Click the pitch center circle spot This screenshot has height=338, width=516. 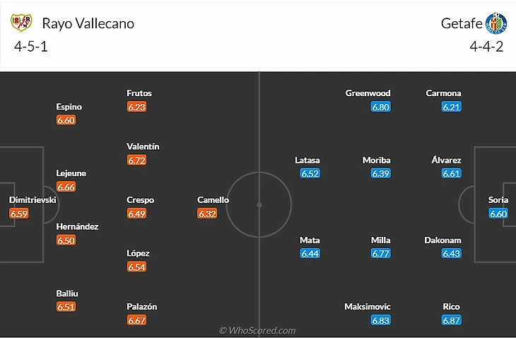[x=259, y=205]
